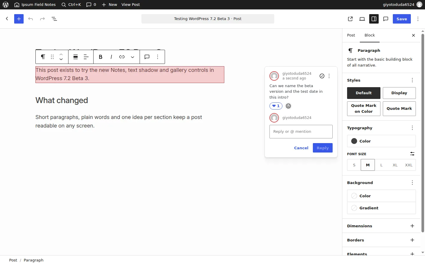Add a note from the block toolbar
Viewport: 425px width, 265px height.
pos(147,57)
